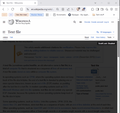
Task: Click the share page icon
Action: tap(68, 9)
